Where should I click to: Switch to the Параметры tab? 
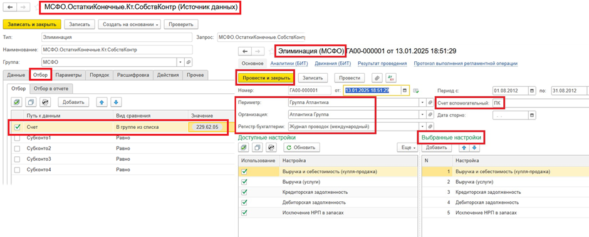[x=69, y=75]
